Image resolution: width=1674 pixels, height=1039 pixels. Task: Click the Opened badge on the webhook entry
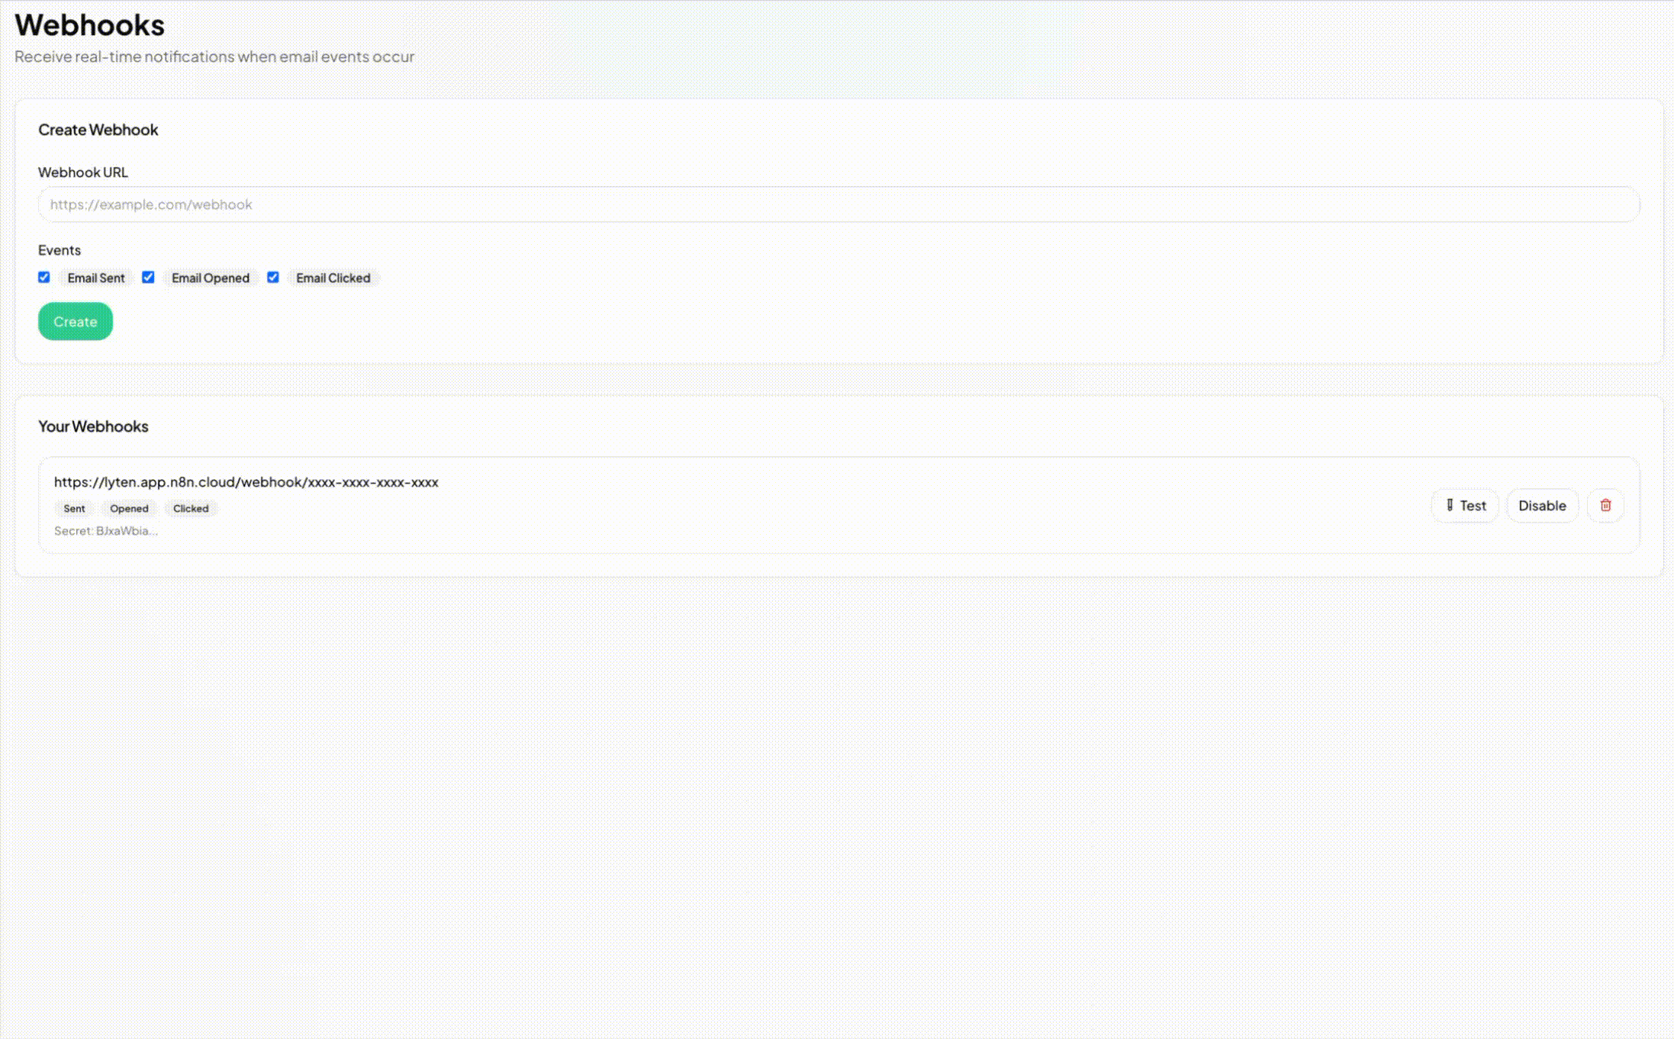129,508
